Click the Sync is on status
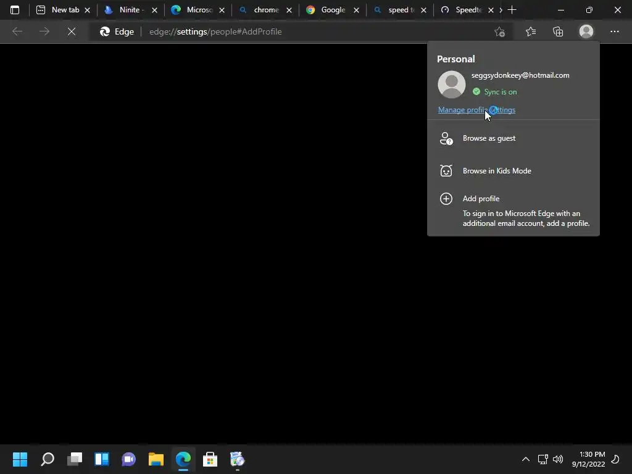This screenshot has width=632, height=474. (495, 92)
